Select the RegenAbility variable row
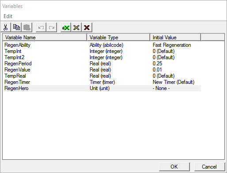This screenshot has width=227, height=173. point(102,45)
